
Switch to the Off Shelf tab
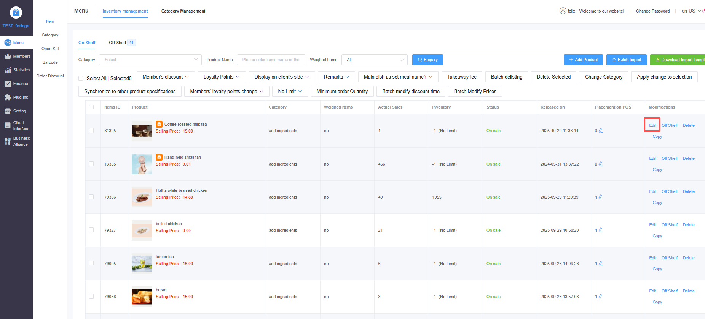coord(118,43)
